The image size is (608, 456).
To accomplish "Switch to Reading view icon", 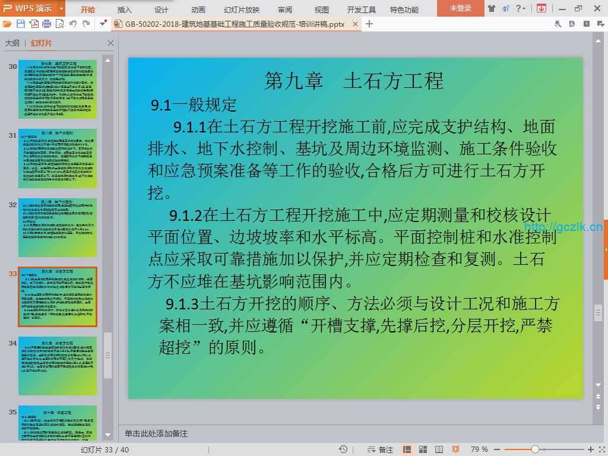I will pos(439,449).
